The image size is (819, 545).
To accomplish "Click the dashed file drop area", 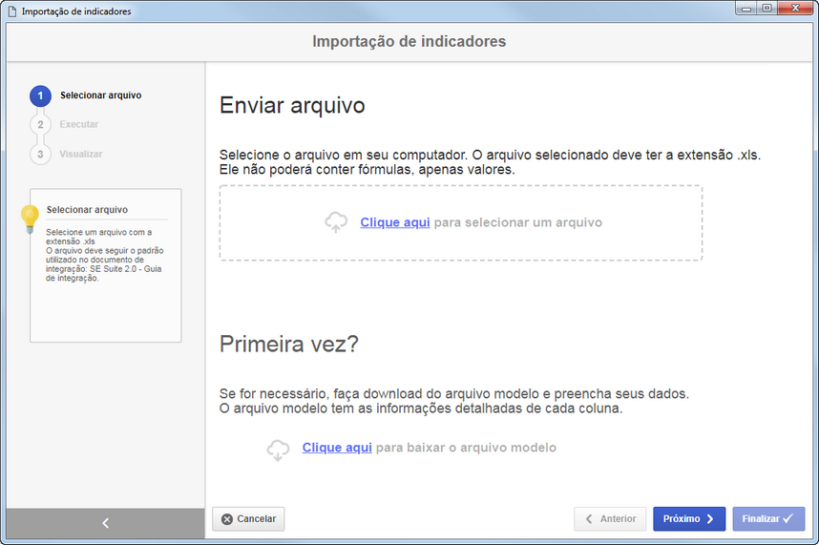I will tap(461, 223).
